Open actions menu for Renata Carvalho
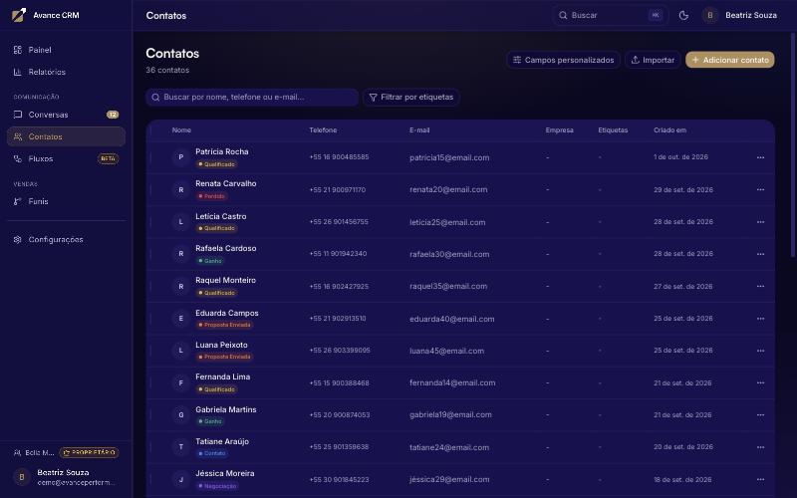 (x=760, y=189)
